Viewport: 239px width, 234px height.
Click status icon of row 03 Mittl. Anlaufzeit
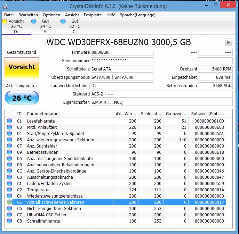tap(9, 127)
